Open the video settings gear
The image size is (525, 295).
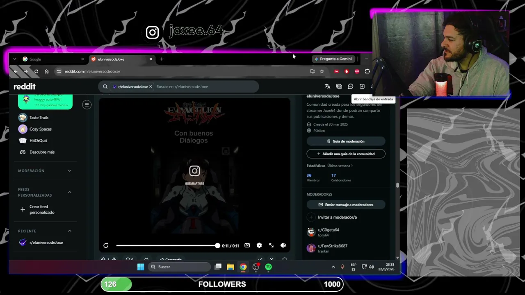click(259, 245)
